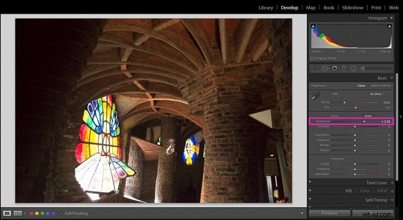This screenshot has height=220, width=403.
Task: Toggle the highlight clipping indicator in histogram
Action: (x=389, y=26)
